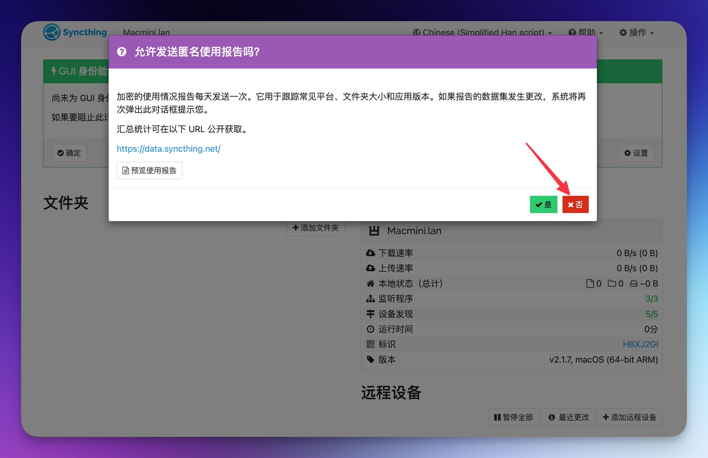
Task: Click 添加文件夹 button
Action: (316, 228)
